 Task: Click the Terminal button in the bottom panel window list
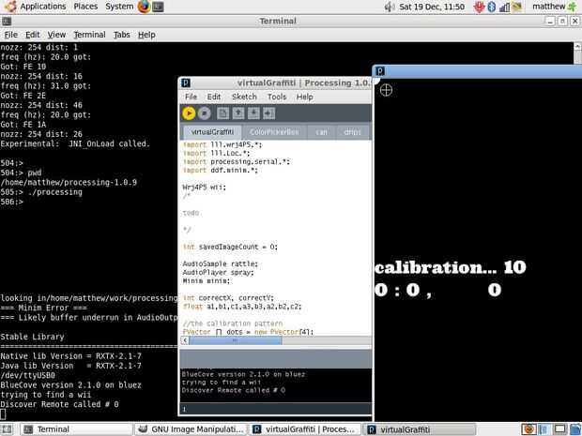tap(76, 429)
